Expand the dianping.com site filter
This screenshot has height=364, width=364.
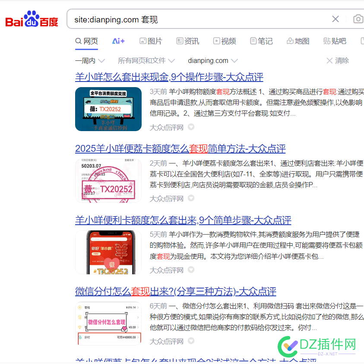click(x=213, y=61)
